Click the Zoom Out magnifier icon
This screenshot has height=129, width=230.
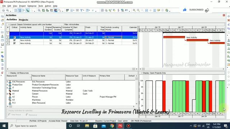pos(138,10)
